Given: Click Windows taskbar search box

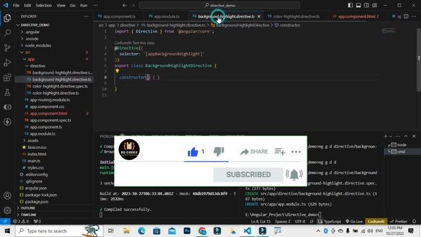Looking at the screenshot, I should [59, 231].
